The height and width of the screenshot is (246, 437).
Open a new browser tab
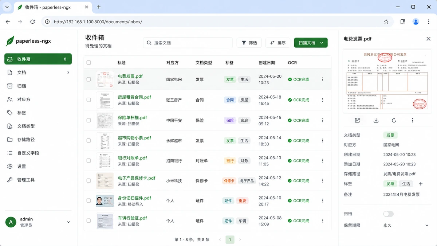click(99, 7)
